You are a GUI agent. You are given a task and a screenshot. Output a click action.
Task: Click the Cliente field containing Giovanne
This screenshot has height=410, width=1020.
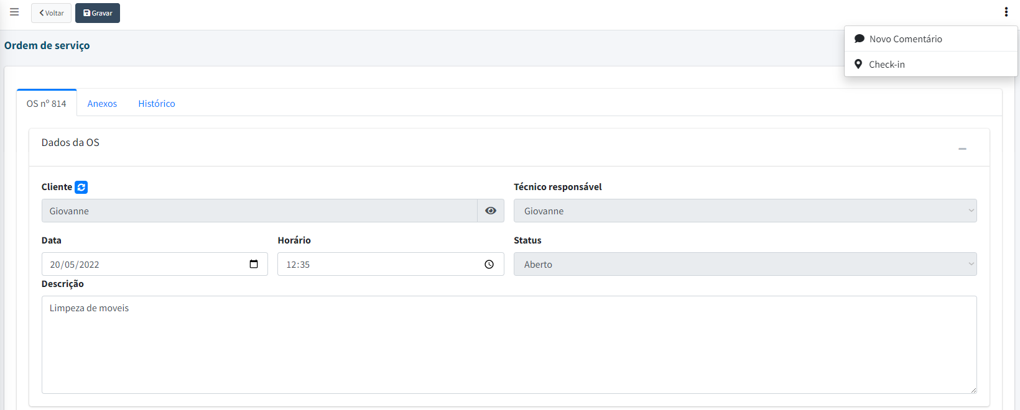point(259,211)
